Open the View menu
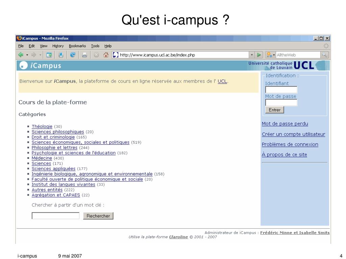The width and height of the screenshot is (346, 259). (x=44, y=46)
